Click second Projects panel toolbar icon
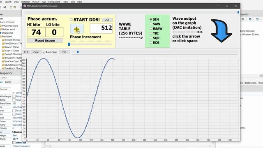263x148 pixels. pyautogui.click(x=250, y=19)
